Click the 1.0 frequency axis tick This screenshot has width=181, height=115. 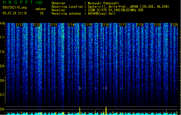(x=3, y=52)
